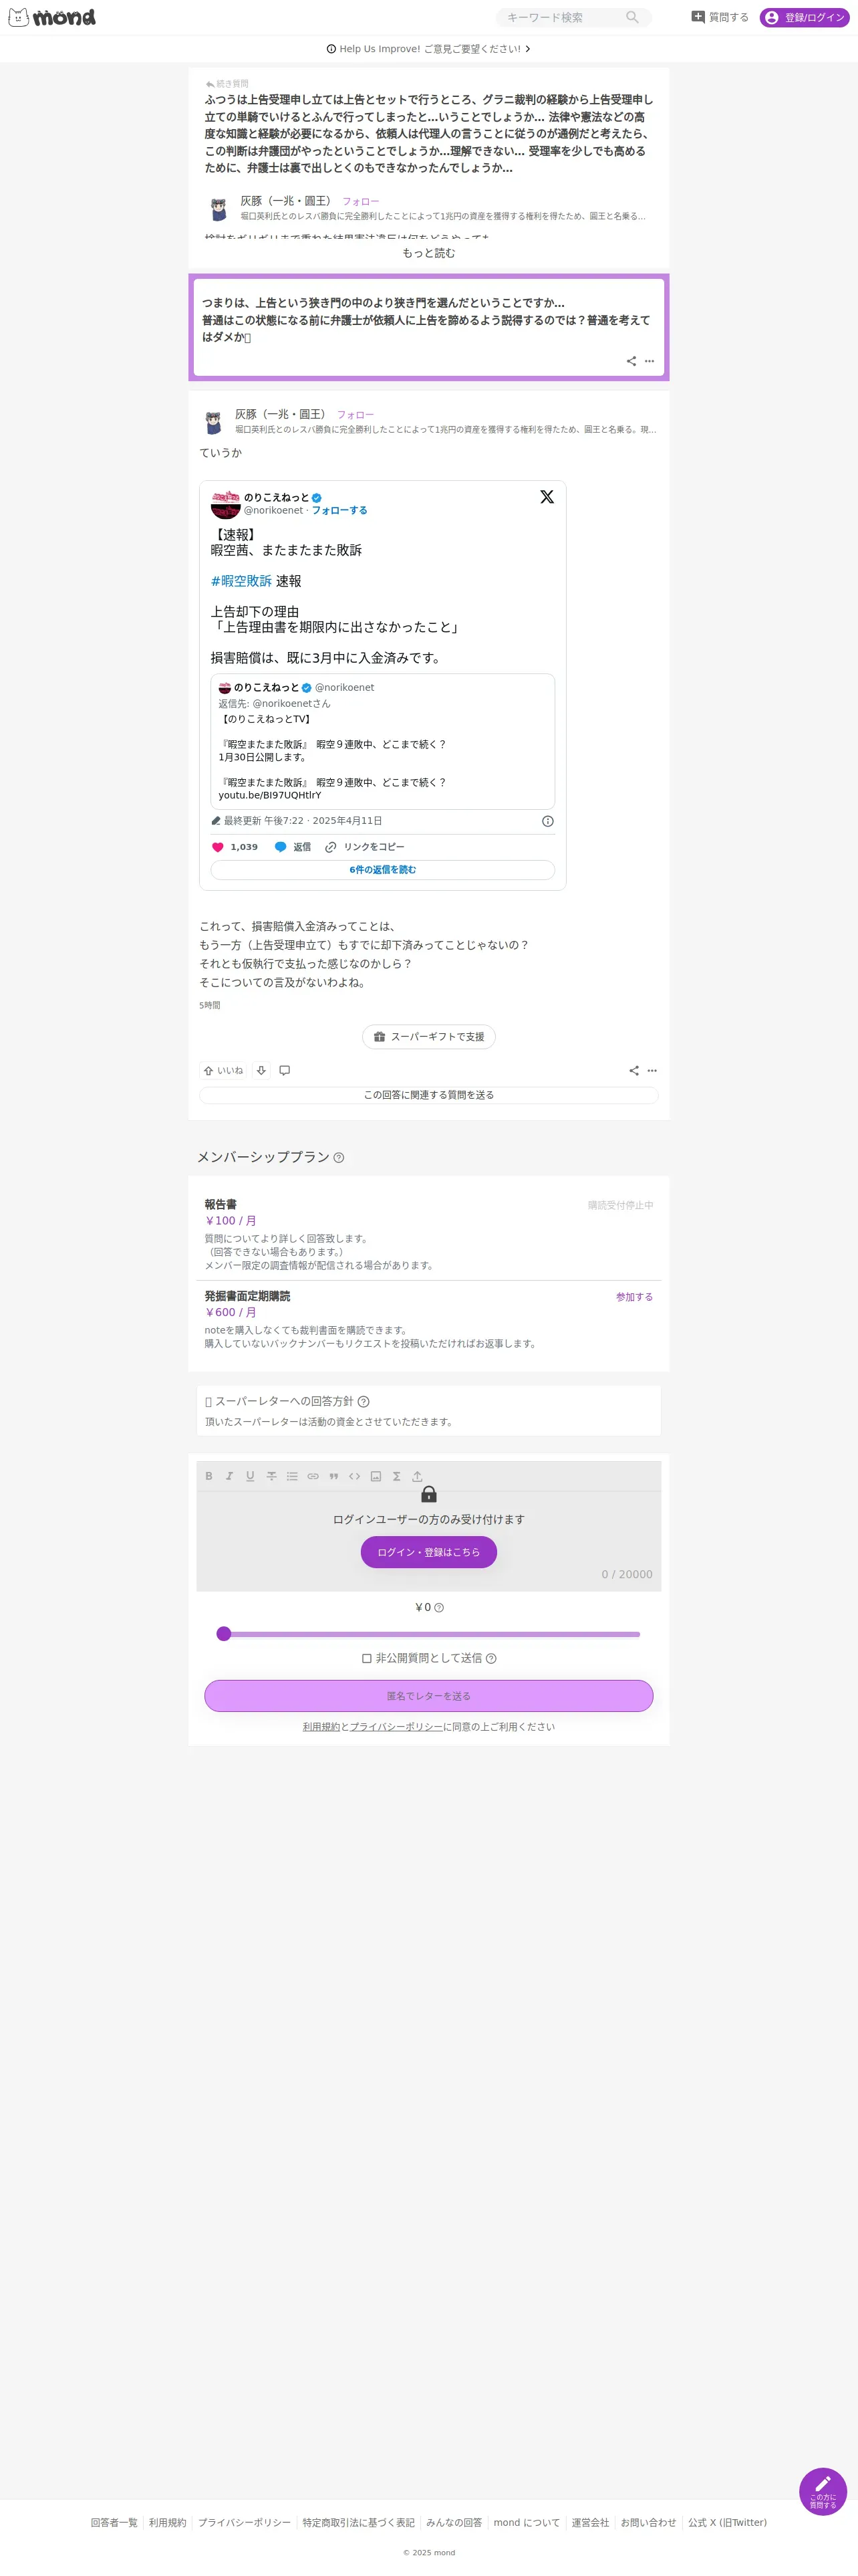The image size is (858, 2576).
Task: Click the middle of the ¥ amount slider track
Action: point(428,1634)
